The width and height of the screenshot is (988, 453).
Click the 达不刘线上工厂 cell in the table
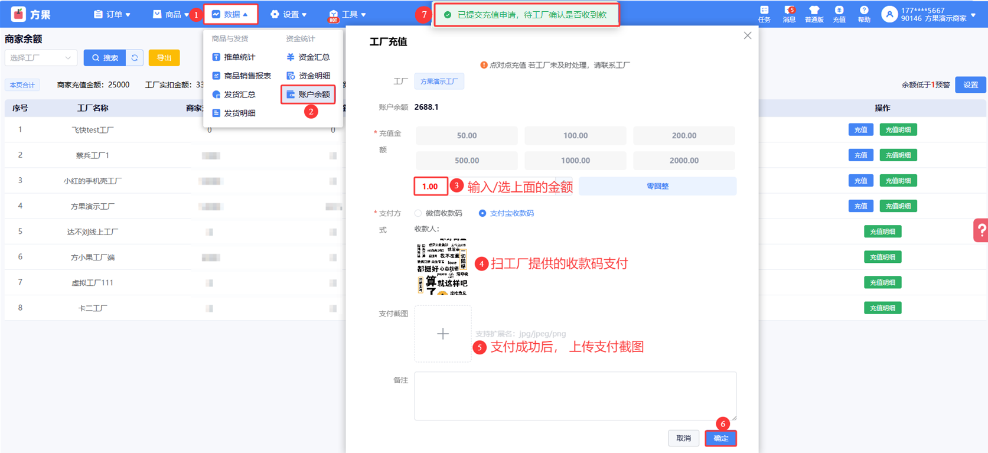pyautogui.click(x=93, y=232)
